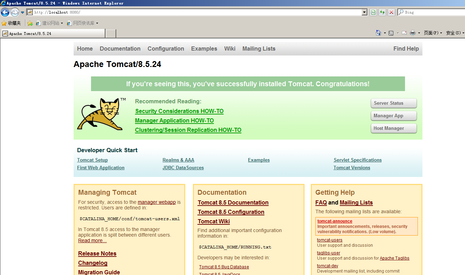The height and width of the screenshot is (275, 465).
Task: Click the compatibility view icon
Action: pyautogui.click(x=373, y=12)
